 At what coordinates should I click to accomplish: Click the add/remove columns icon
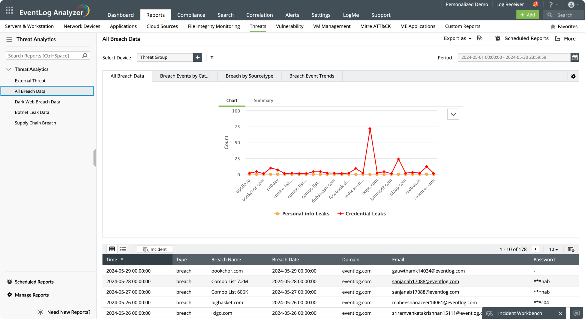(x=571, y=249)
